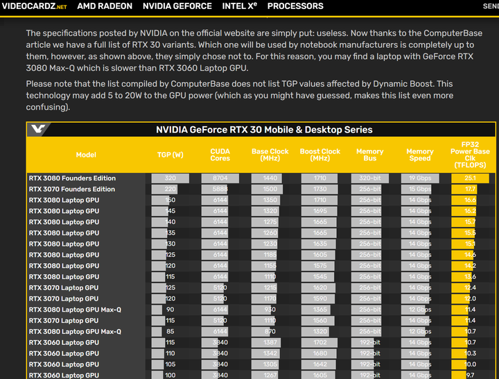Viewport: 499px width, 379px height.
Task: Click the 140 TGP value cell
Action: click(x=170, y=222)
